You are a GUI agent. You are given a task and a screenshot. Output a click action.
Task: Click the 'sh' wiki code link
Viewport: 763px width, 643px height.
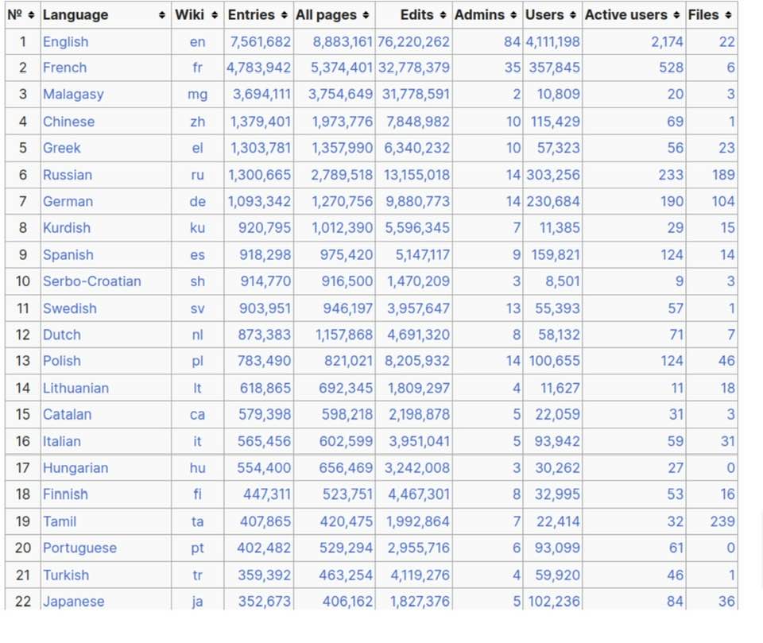(198, 281)
